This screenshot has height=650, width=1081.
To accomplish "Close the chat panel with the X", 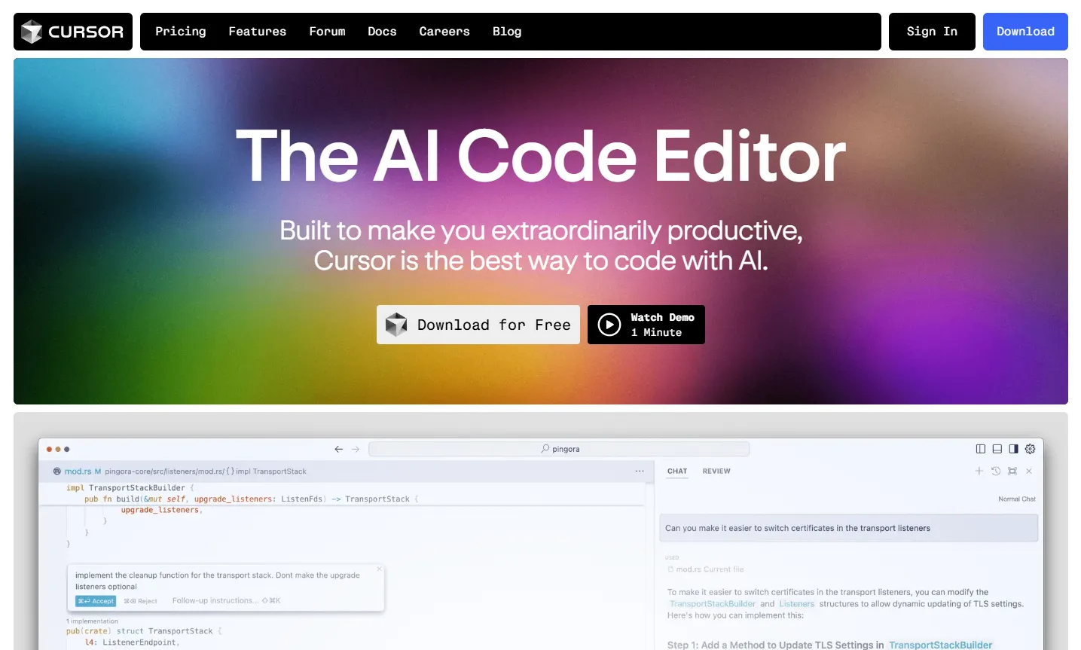I will click(1029, 471).
